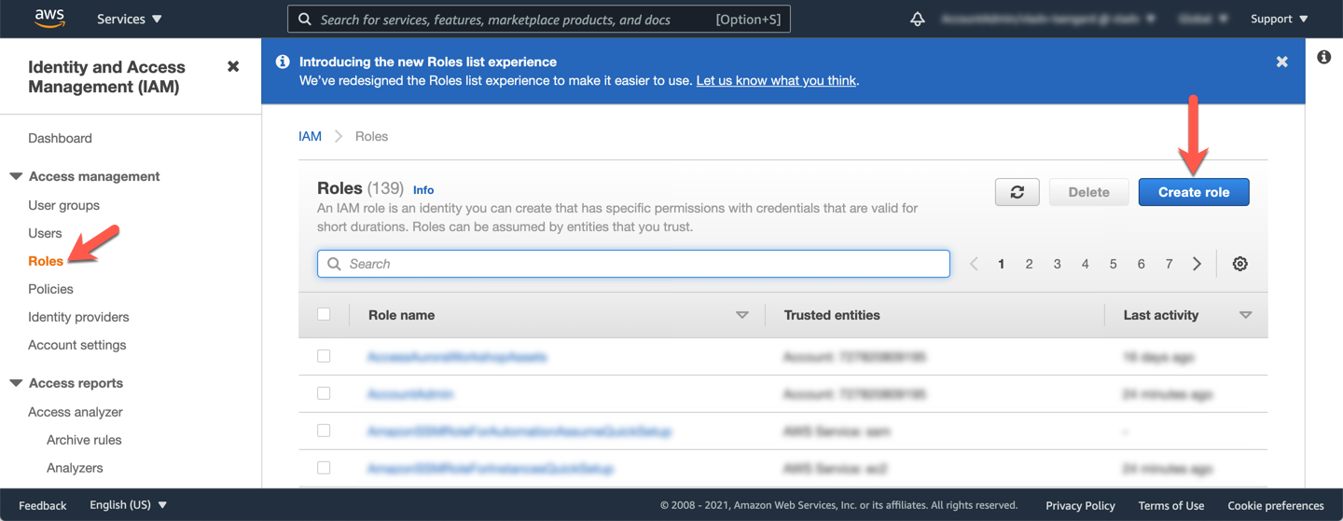Screen dimensions: 1343x521
Task: Sort by Last activity column arrow
Action: [x=1245, y=315]
